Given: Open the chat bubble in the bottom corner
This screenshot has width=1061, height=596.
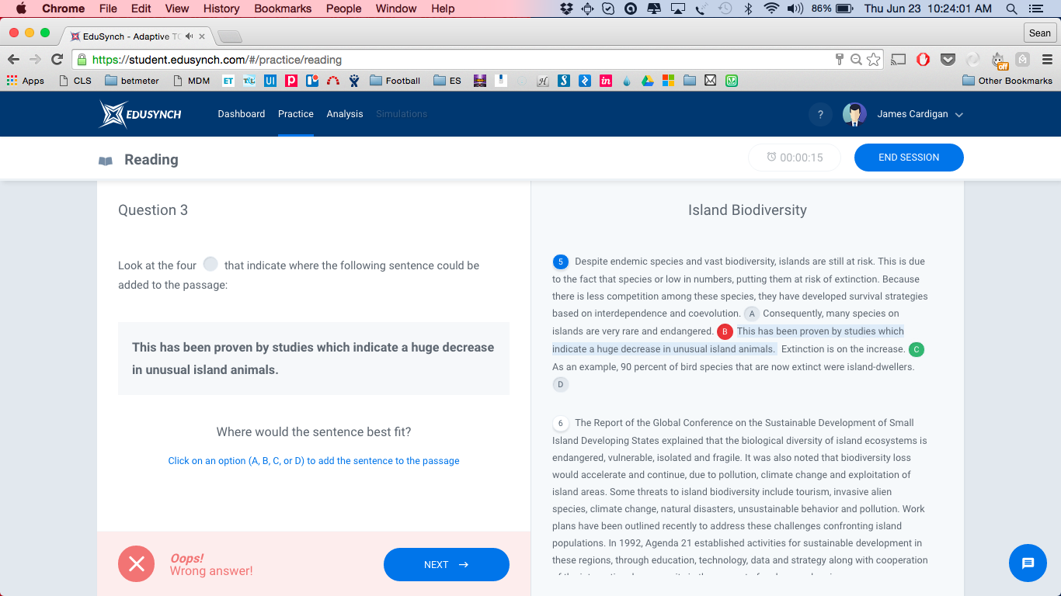Looking at the screenshot, I should tap(1028, 563).
